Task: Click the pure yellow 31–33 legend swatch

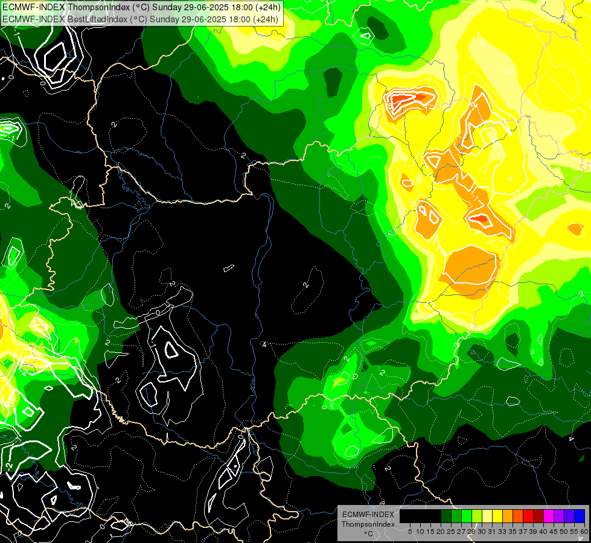Action: pos(497,516)
